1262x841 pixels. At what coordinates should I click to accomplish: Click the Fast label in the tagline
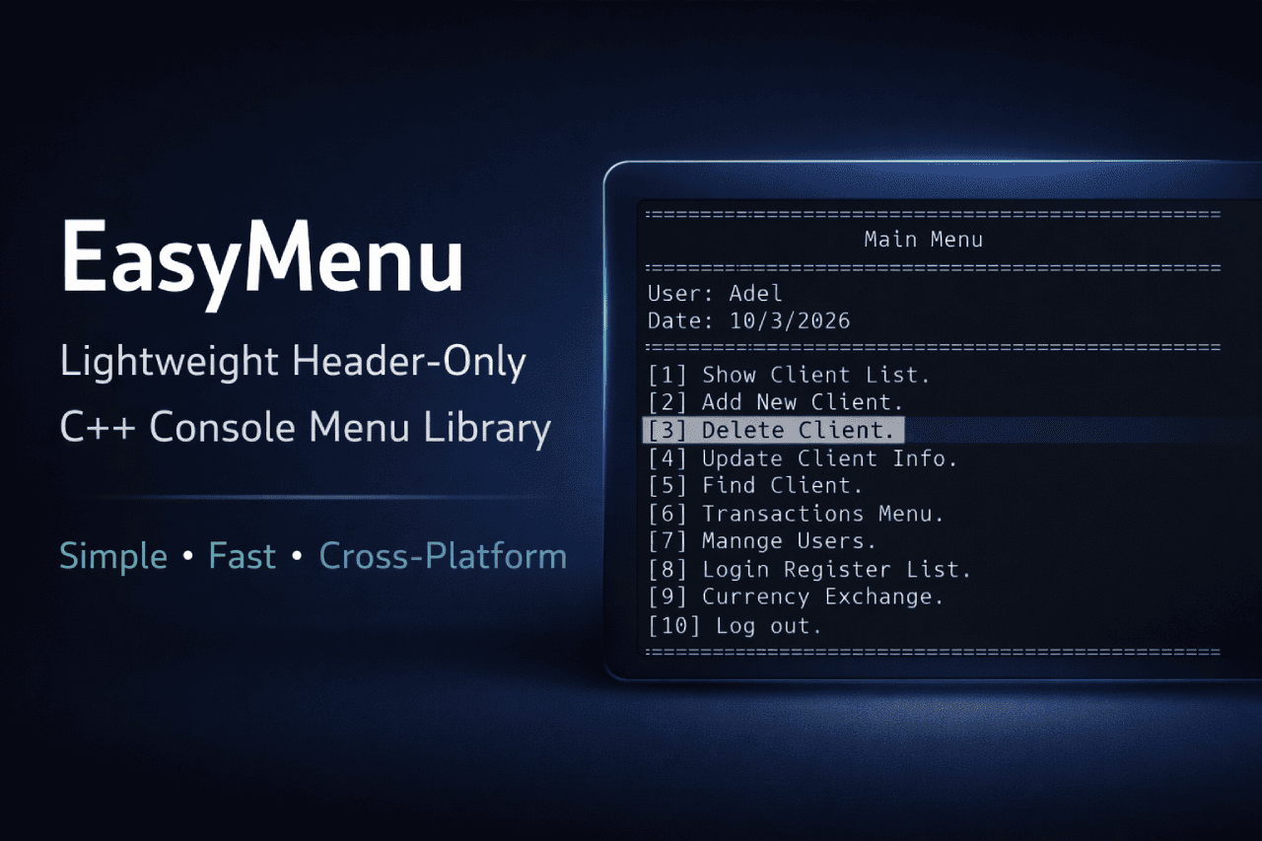click(242, 555)
